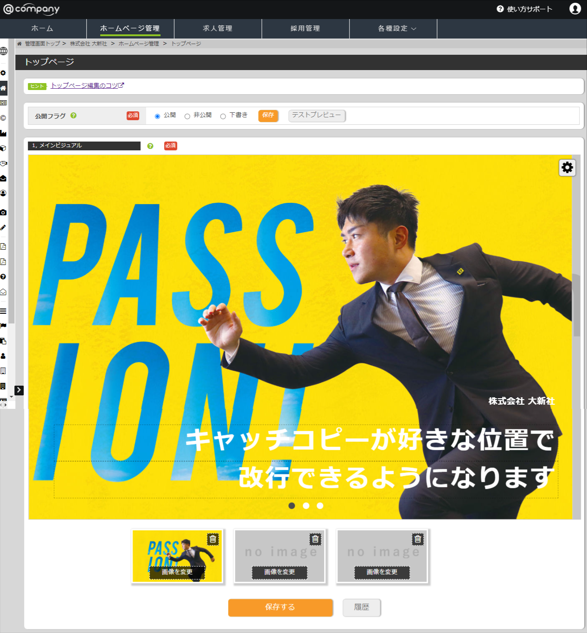Open the handshake icon in the left sidebar
587x633 pixels.
tap(3, 163)
